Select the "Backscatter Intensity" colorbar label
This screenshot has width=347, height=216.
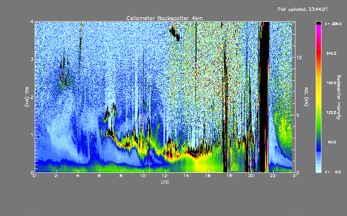coord(339,97)
